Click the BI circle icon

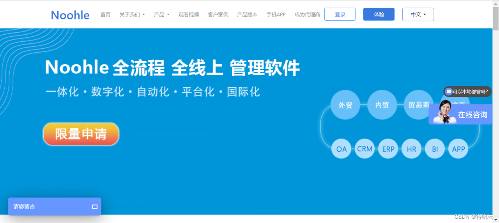(x=435, y=149)
